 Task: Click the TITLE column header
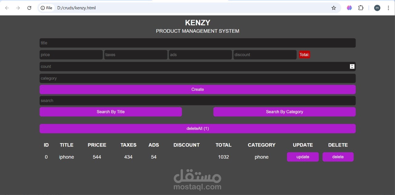coord(67,145)
